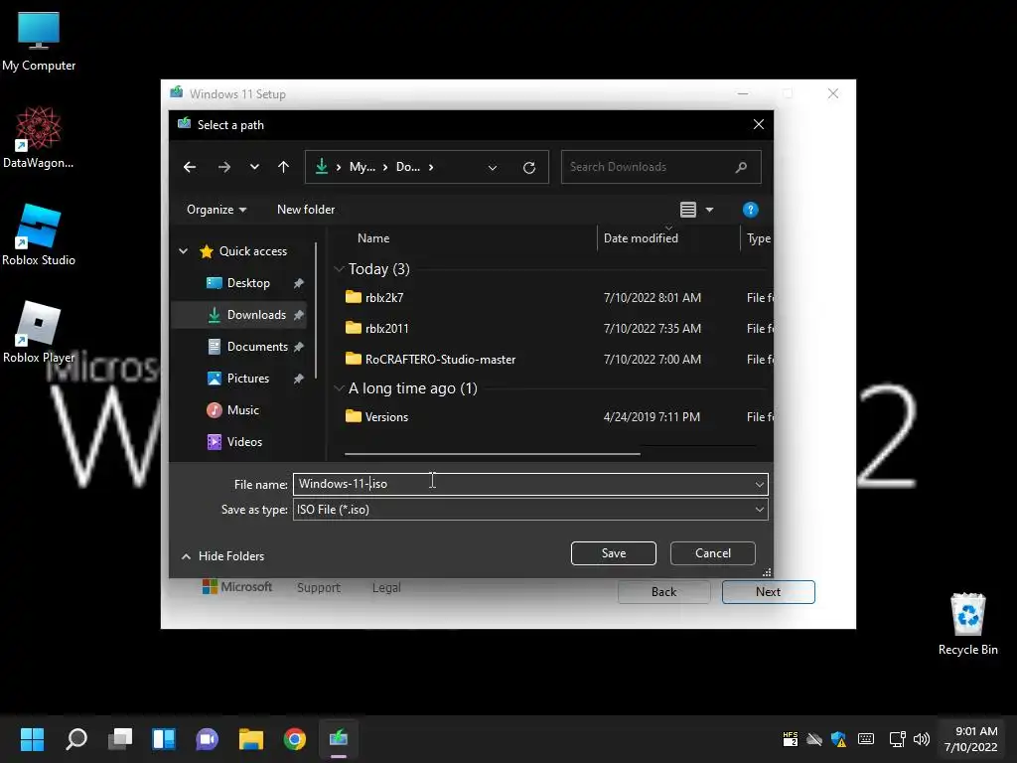The image size is (1017, 763).
Task: Open the DataWagon desktop shortcut
Action: click(39, 137)
